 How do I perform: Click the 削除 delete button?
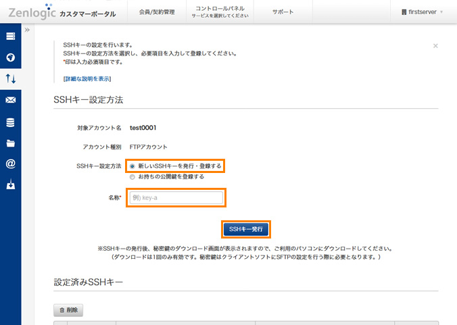pos(68,310)
